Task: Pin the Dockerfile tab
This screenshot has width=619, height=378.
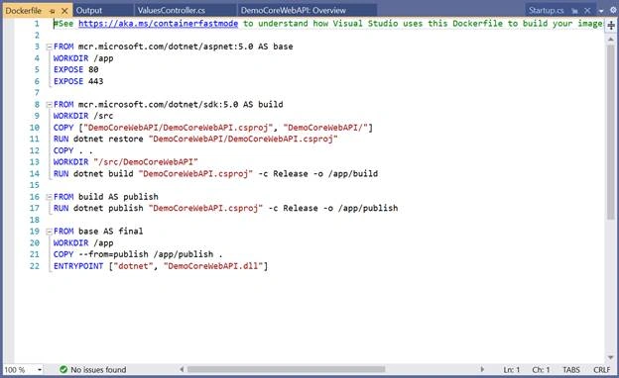Action: tap(53, 11)
